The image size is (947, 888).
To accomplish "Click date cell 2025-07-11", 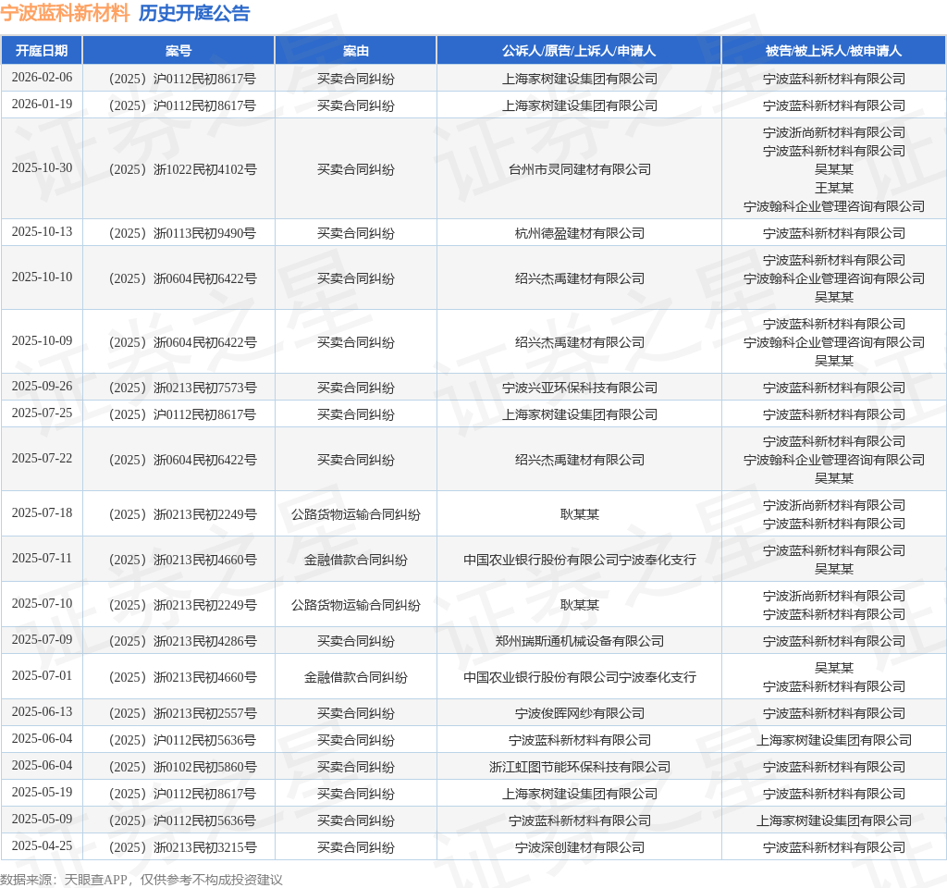I will coord(42,558).
